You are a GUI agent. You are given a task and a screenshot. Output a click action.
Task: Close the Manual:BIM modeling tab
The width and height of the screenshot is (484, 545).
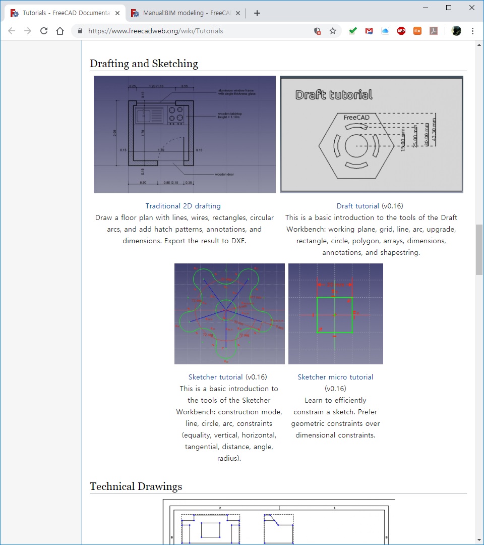point(238,13)
